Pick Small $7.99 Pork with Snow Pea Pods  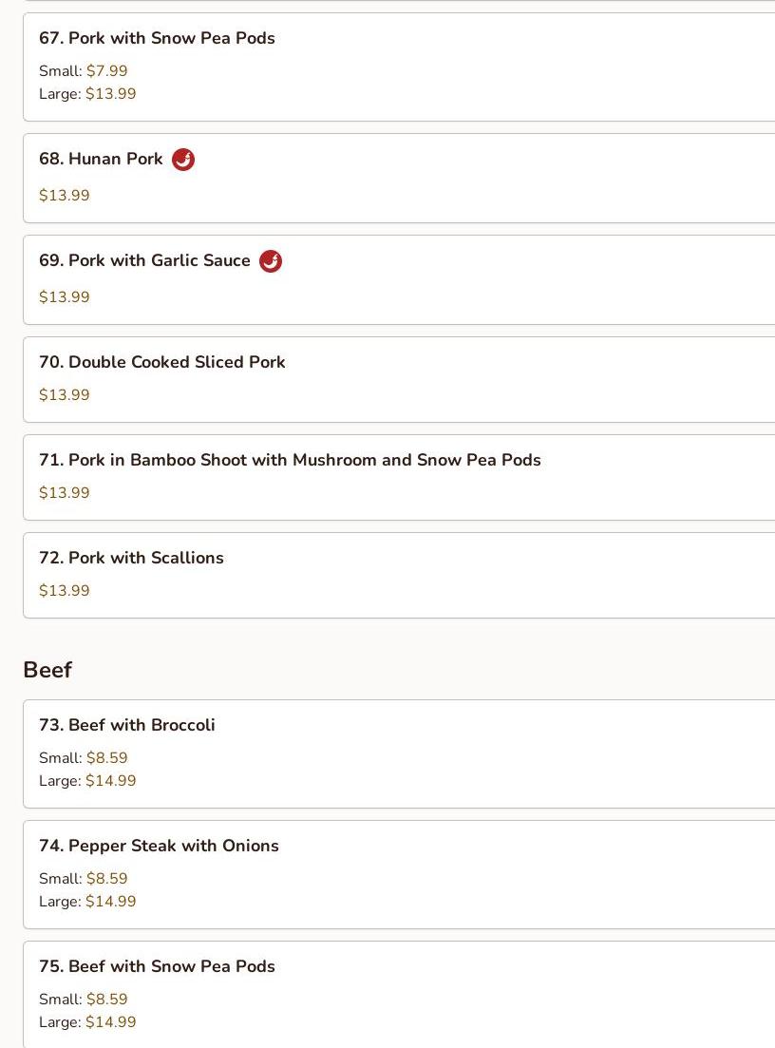(x=106, y=71)
